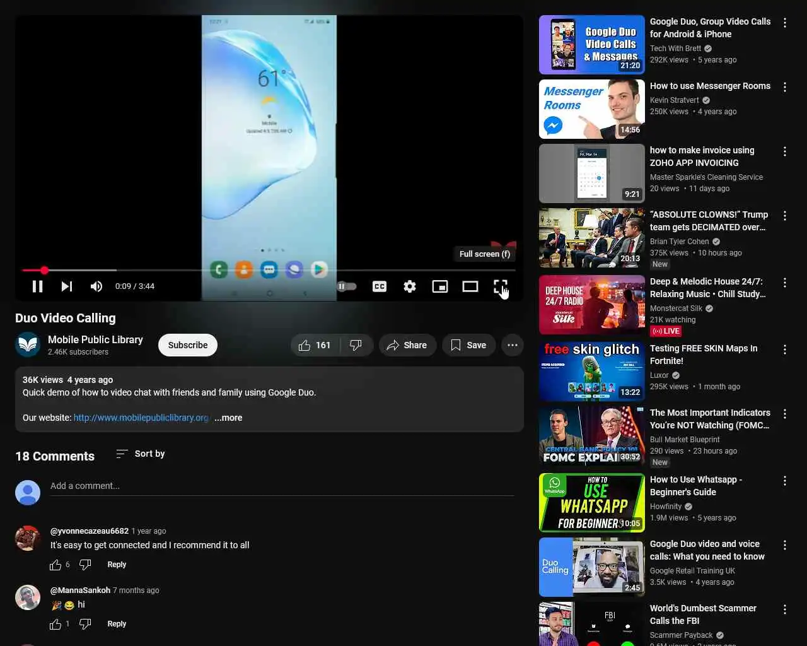Dislike MannaSankoh's comment
807x646 pixels.
(85, 624)
